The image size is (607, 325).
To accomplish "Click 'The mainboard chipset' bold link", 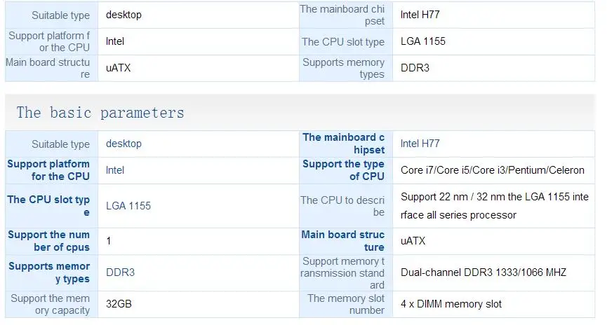I will (343, 144).
